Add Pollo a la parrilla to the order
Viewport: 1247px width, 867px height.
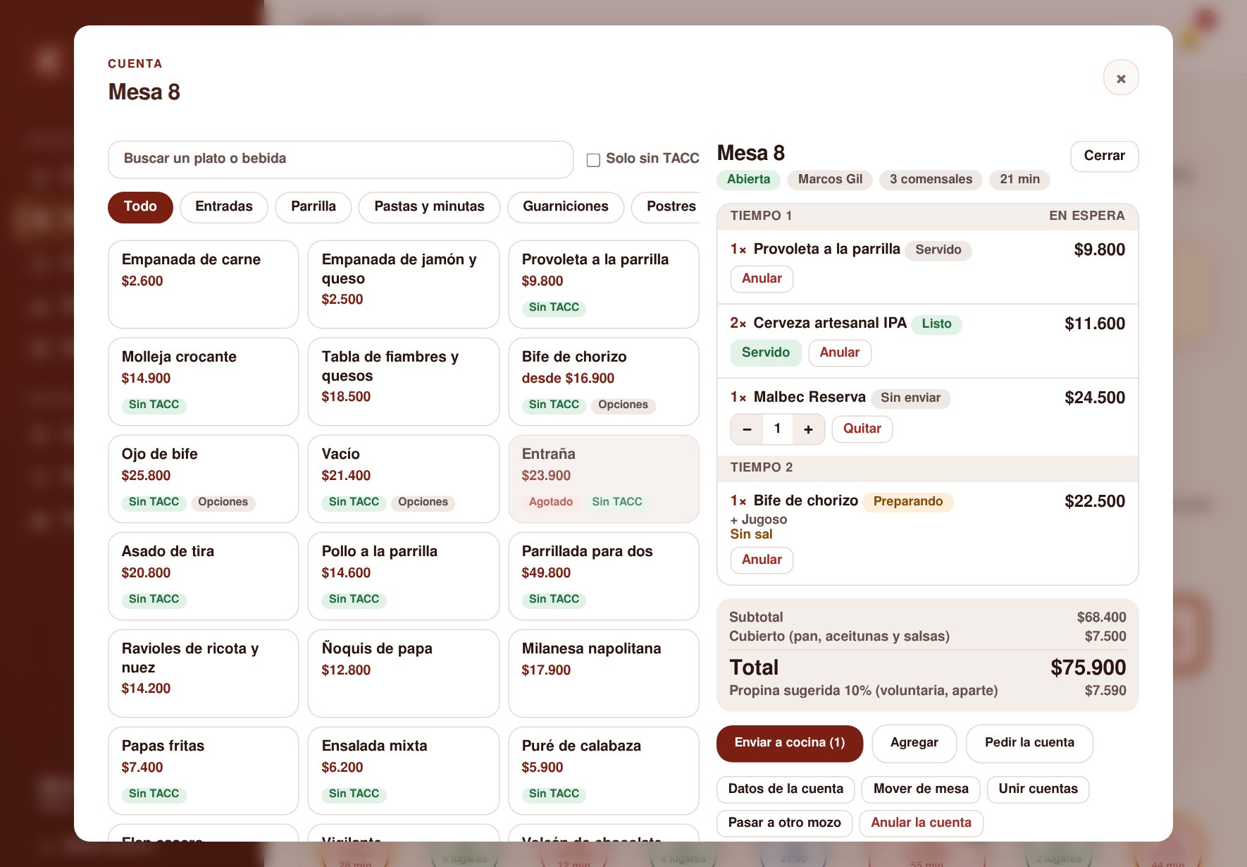pos(404,577)
